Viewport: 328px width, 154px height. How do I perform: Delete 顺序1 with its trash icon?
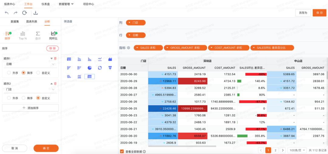55,59
